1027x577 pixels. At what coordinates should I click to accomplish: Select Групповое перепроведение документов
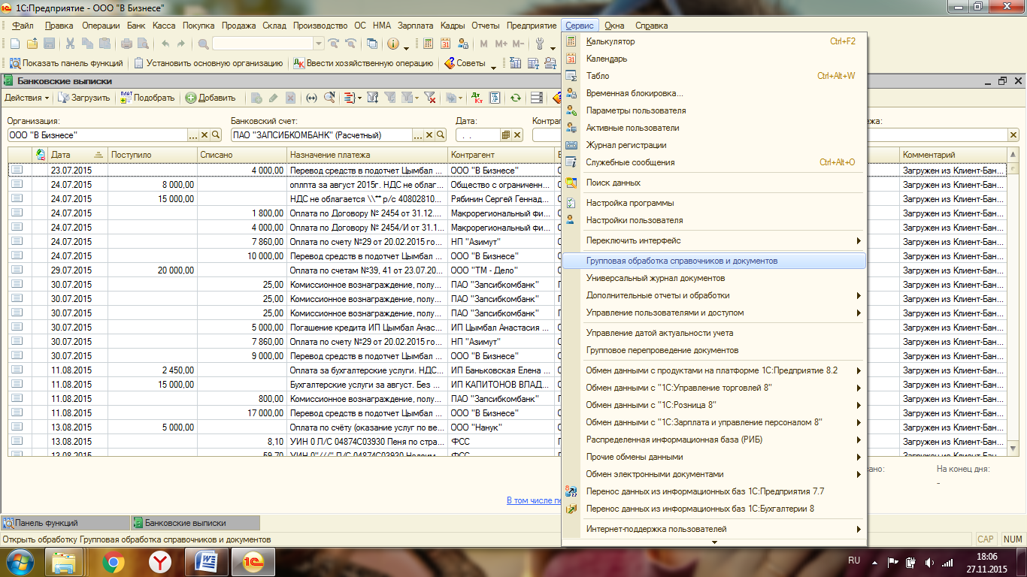click(x=714, y=350)
